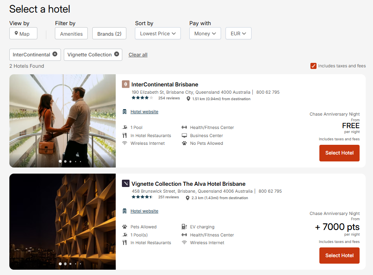This screenshot has width=373, height=275.
Task: Click Alva Hotel Wireless Internet wifi icon
Action: tap(184, 243)
